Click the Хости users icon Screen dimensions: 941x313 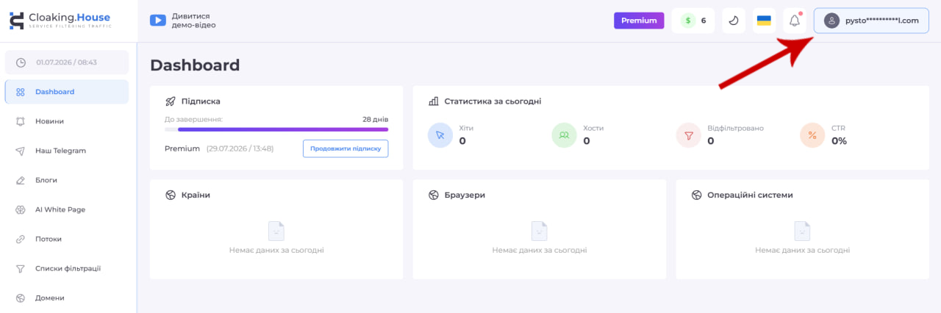[565, 135]
